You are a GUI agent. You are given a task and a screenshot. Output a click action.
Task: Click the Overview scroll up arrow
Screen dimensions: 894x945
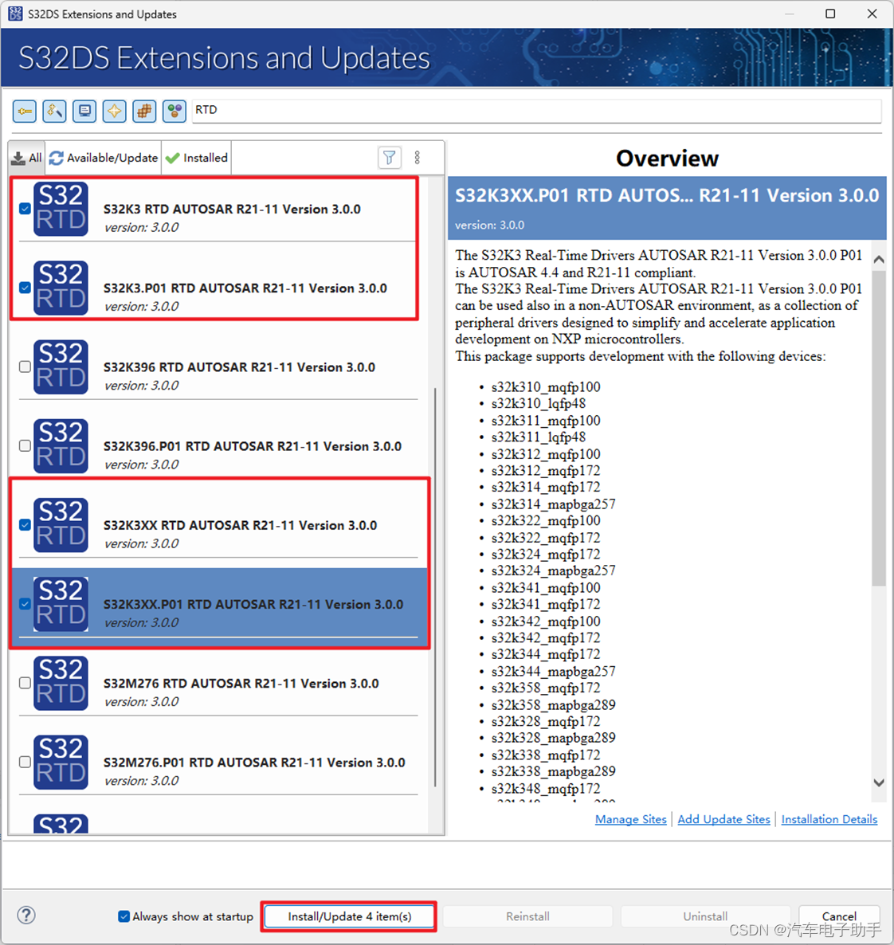(x=879, y=259)
